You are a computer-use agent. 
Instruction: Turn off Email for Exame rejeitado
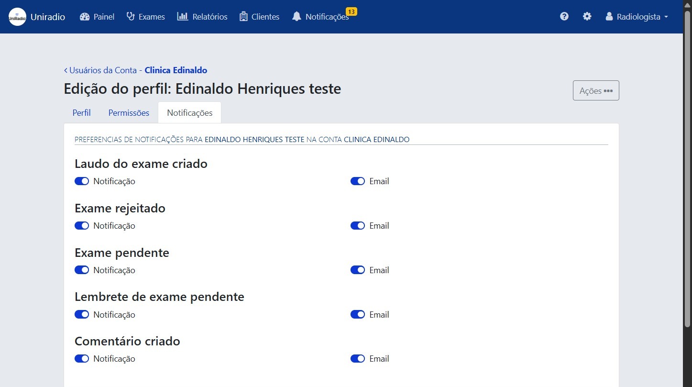pos(358,225)
